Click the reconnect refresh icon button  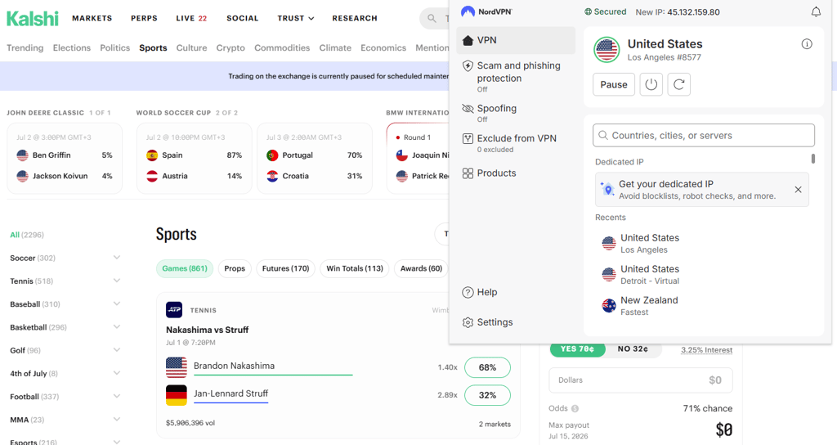click(x=678, y=84)
